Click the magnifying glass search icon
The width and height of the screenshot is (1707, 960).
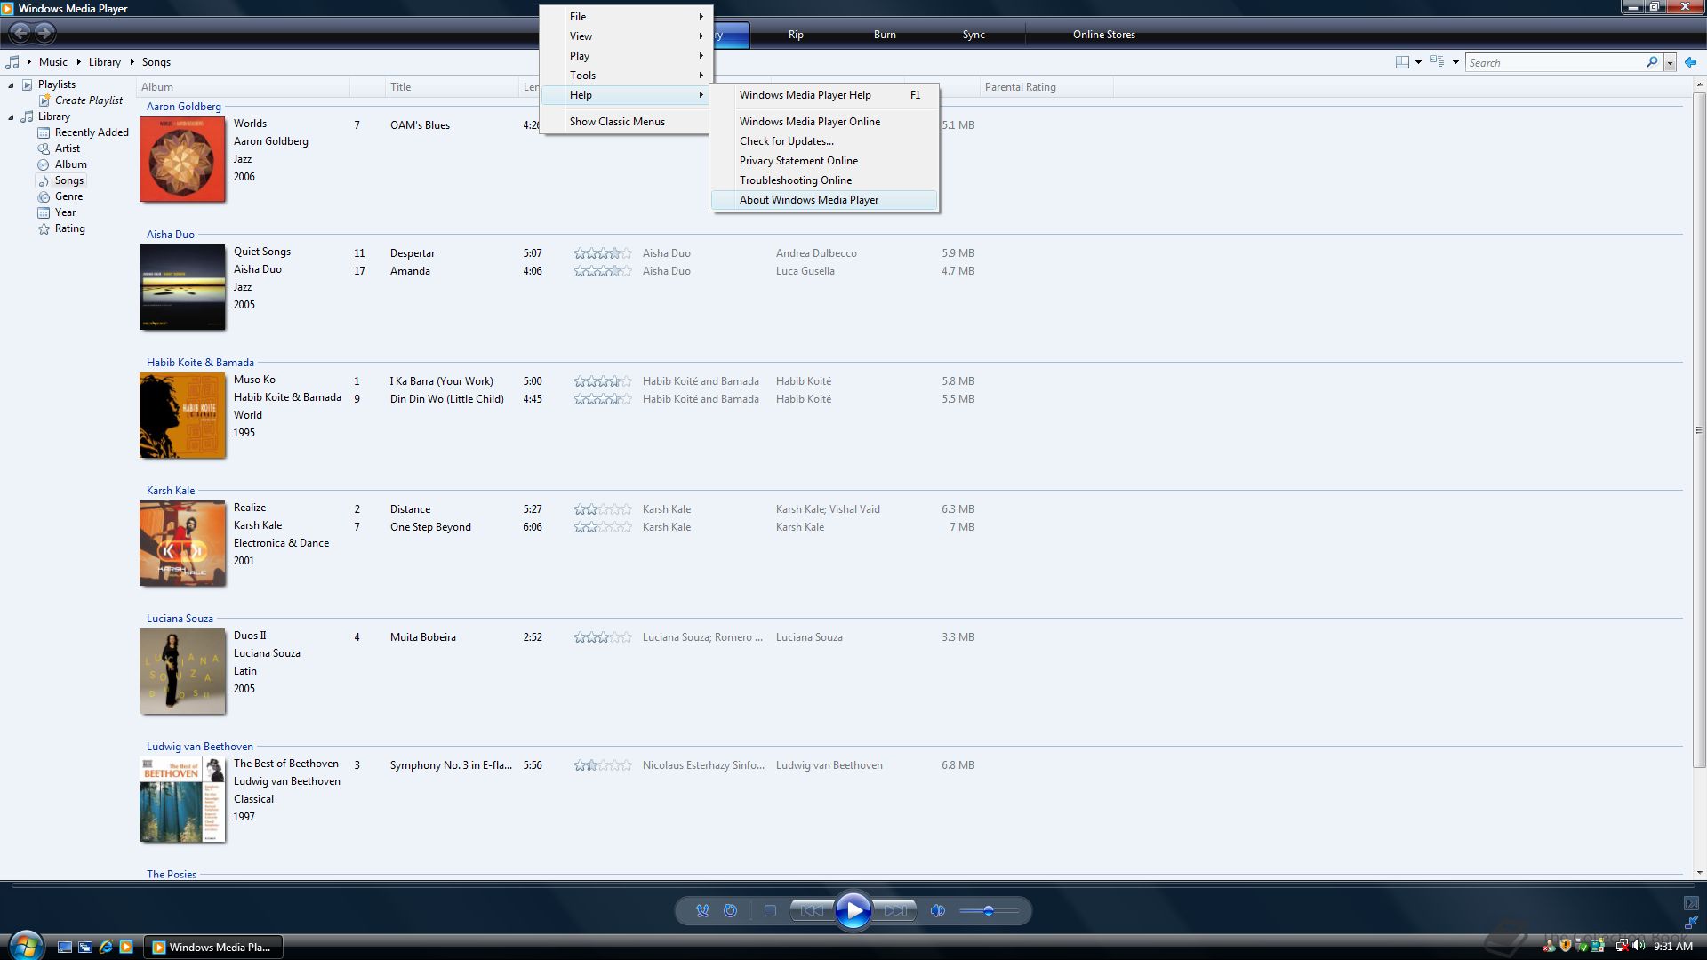pos(1652,62)
